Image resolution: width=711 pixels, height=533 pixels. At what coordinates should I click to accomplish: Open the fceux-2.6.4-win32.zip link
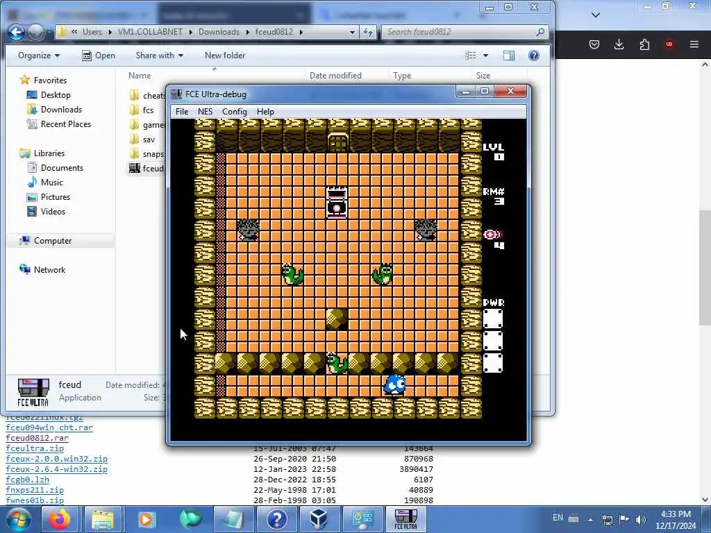click(x=57, y=470)
